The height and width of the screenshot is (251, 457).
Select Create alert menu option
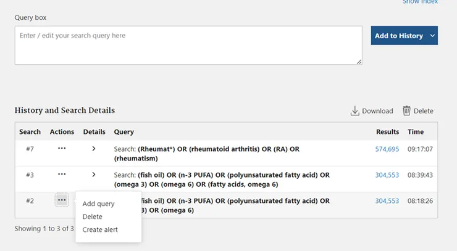[x=100, y=229]
